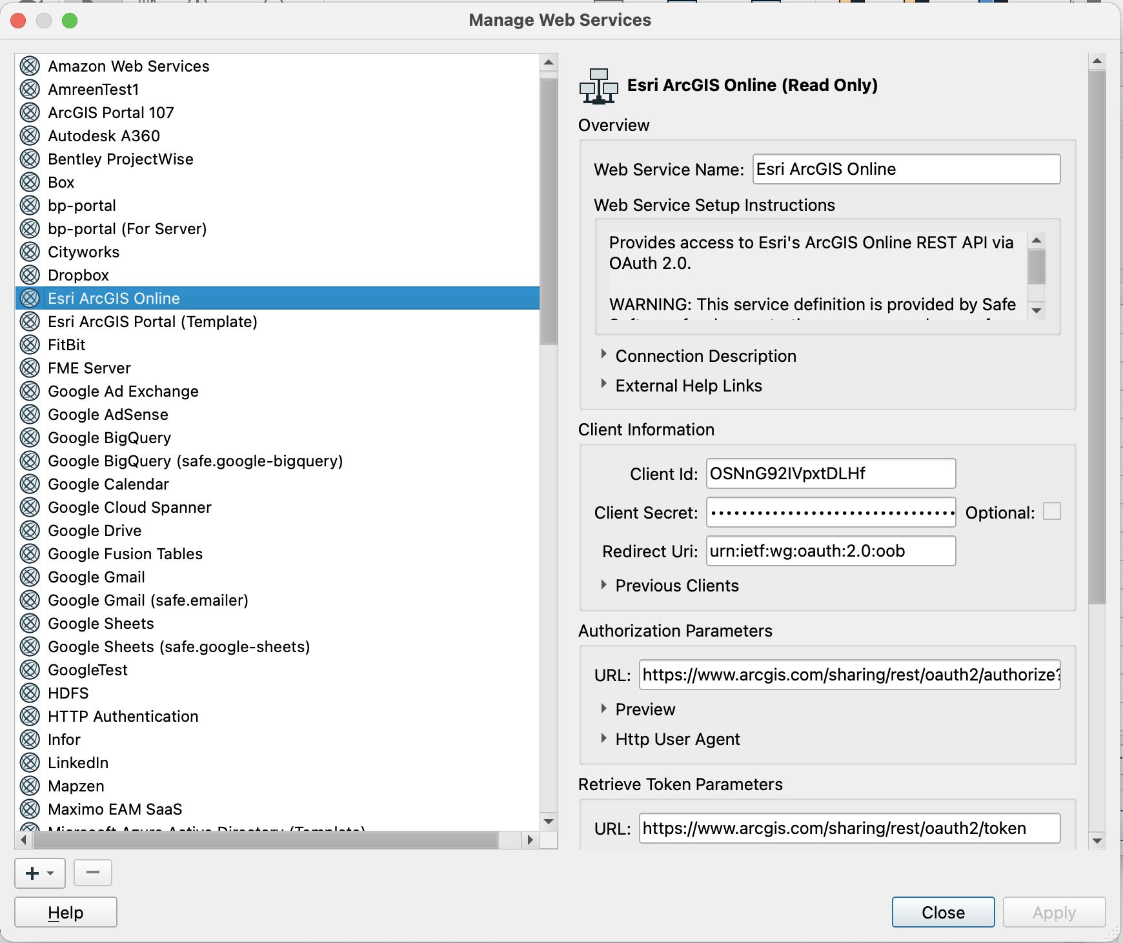
Task: Select GoogleTest in the list
Action: coord(278,670)
